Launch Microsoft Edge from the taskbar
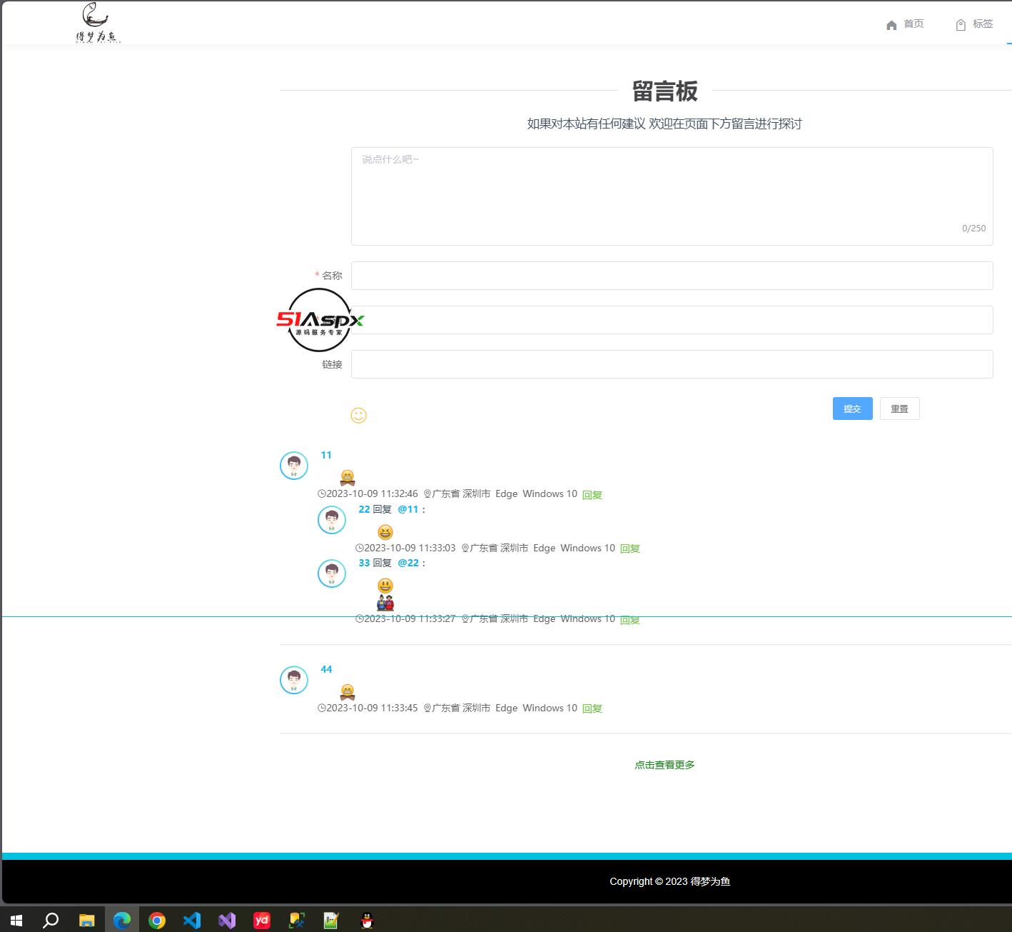 click(122, 920)
